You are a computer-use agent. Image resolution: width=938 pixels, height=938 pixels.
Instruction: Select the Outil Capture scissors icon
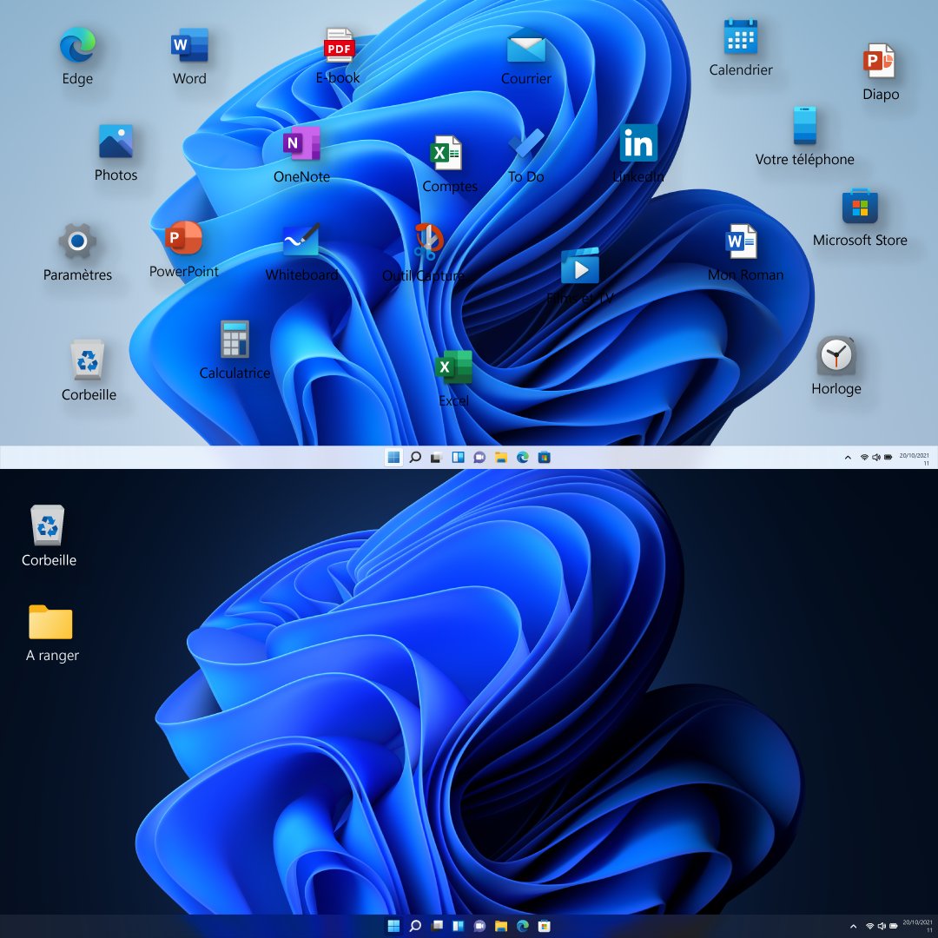428,241
